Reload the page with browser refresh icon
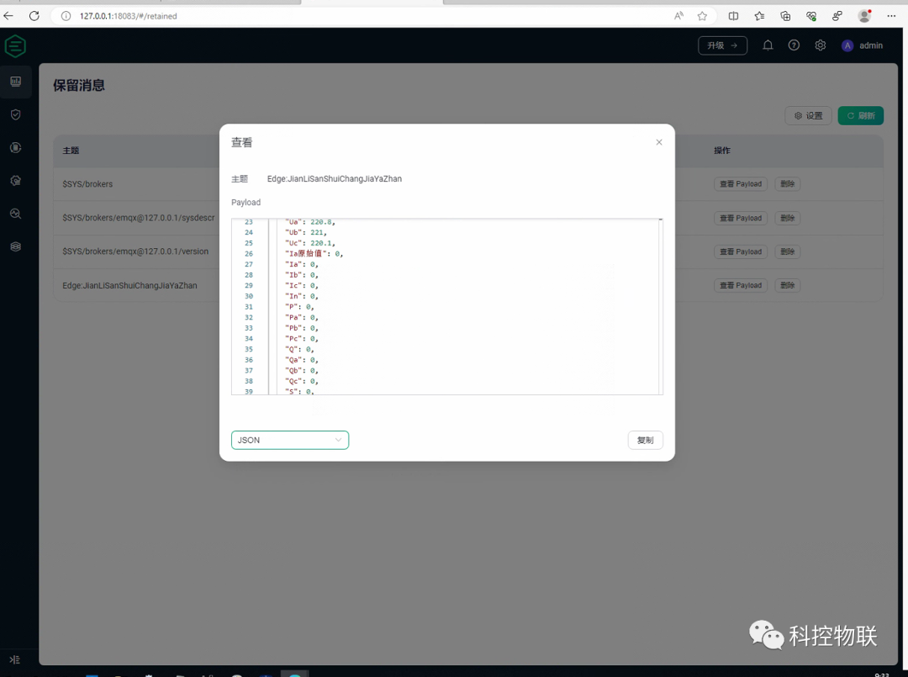Viewport: 908px width, 677px height. (34, 16)
